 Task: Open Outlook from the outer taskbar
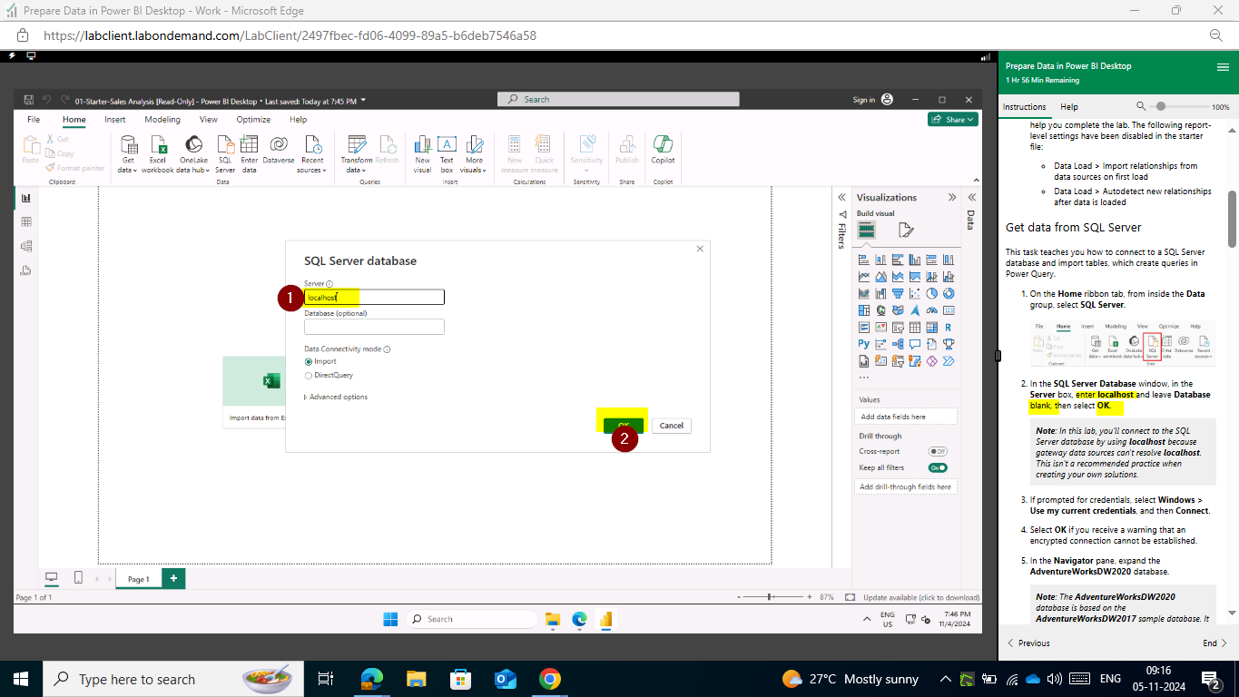pyautogui.click(x=506, y=679)
